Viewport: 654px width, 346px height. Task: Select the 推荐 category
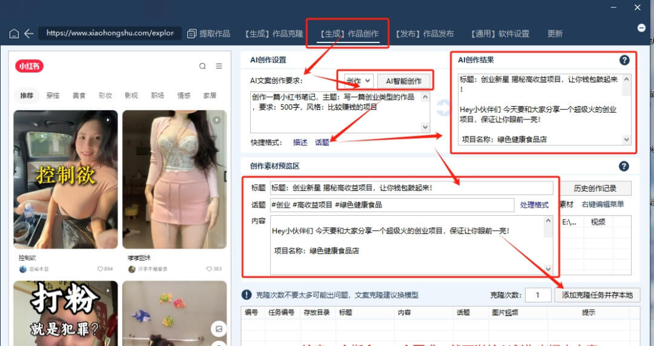pyautogui.click(x=26, y=96)
